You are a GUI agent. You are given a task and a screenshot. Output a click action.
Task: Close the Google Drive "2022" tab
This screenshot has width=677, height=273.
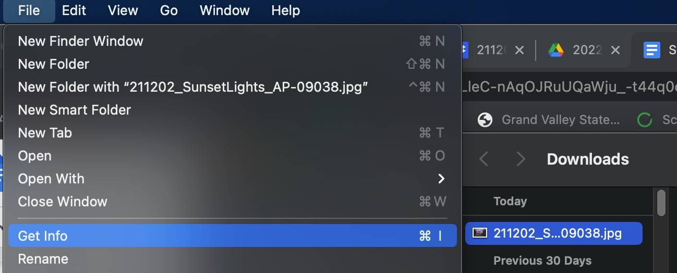pyautogui.click(x=615, y=50)
